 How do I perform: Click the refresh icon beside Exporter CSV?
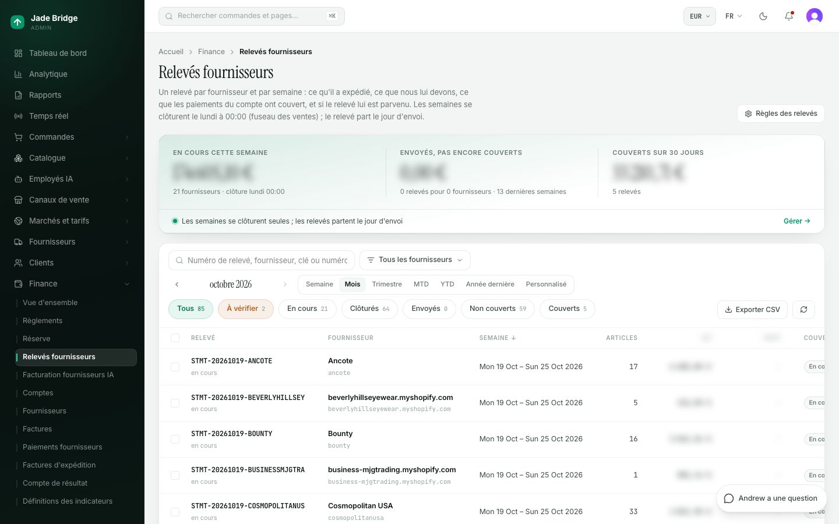(803, 310)
